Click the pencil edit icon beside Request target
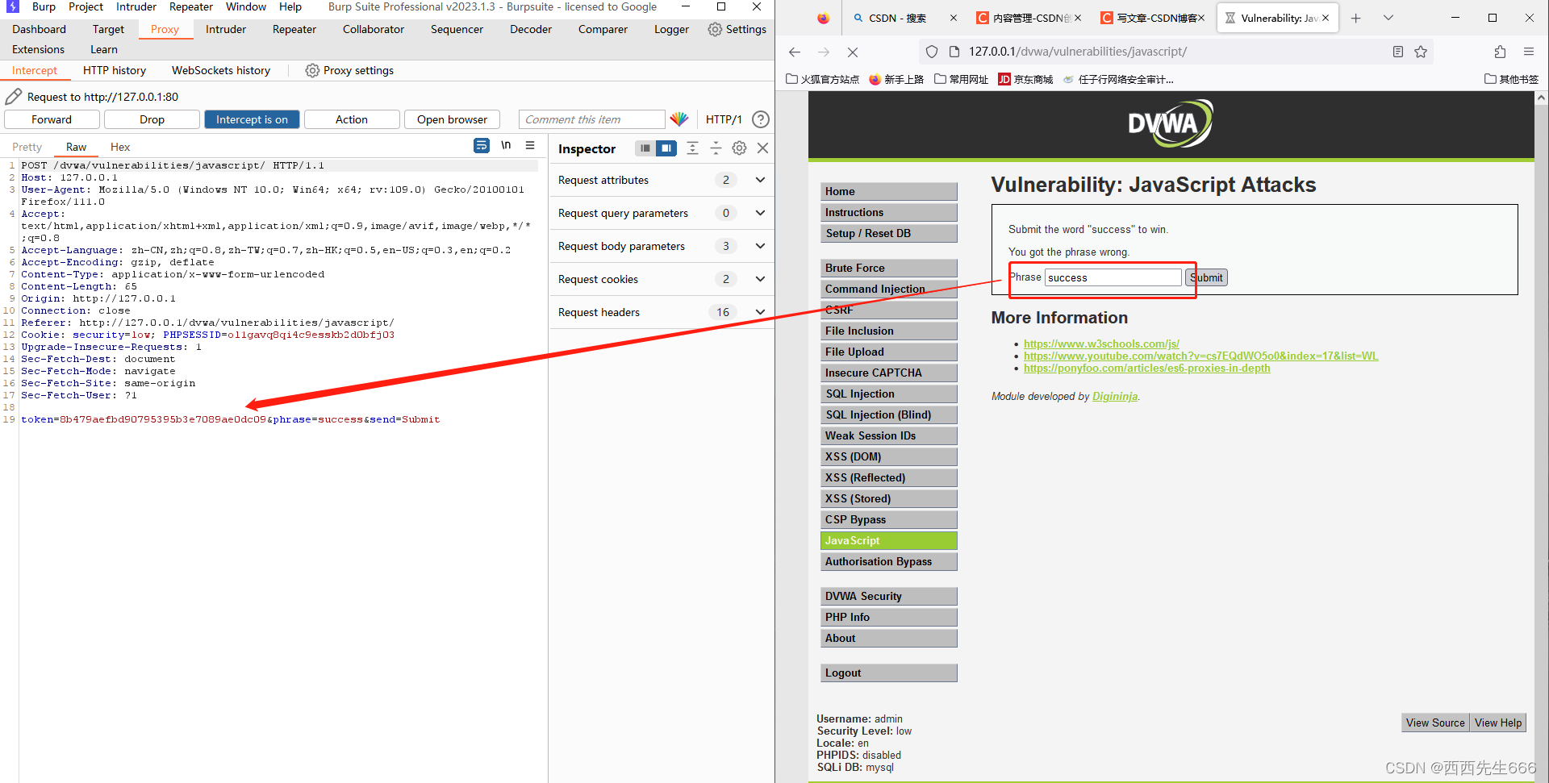Image resolution: width=1549 pixels, height=783 pixels. (x=13, y=97)
